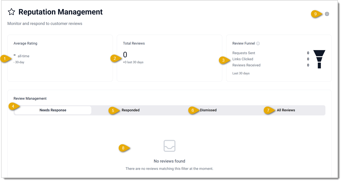Click the Requests Sent value 0
The image size is (342, 182).
(308, 53)
